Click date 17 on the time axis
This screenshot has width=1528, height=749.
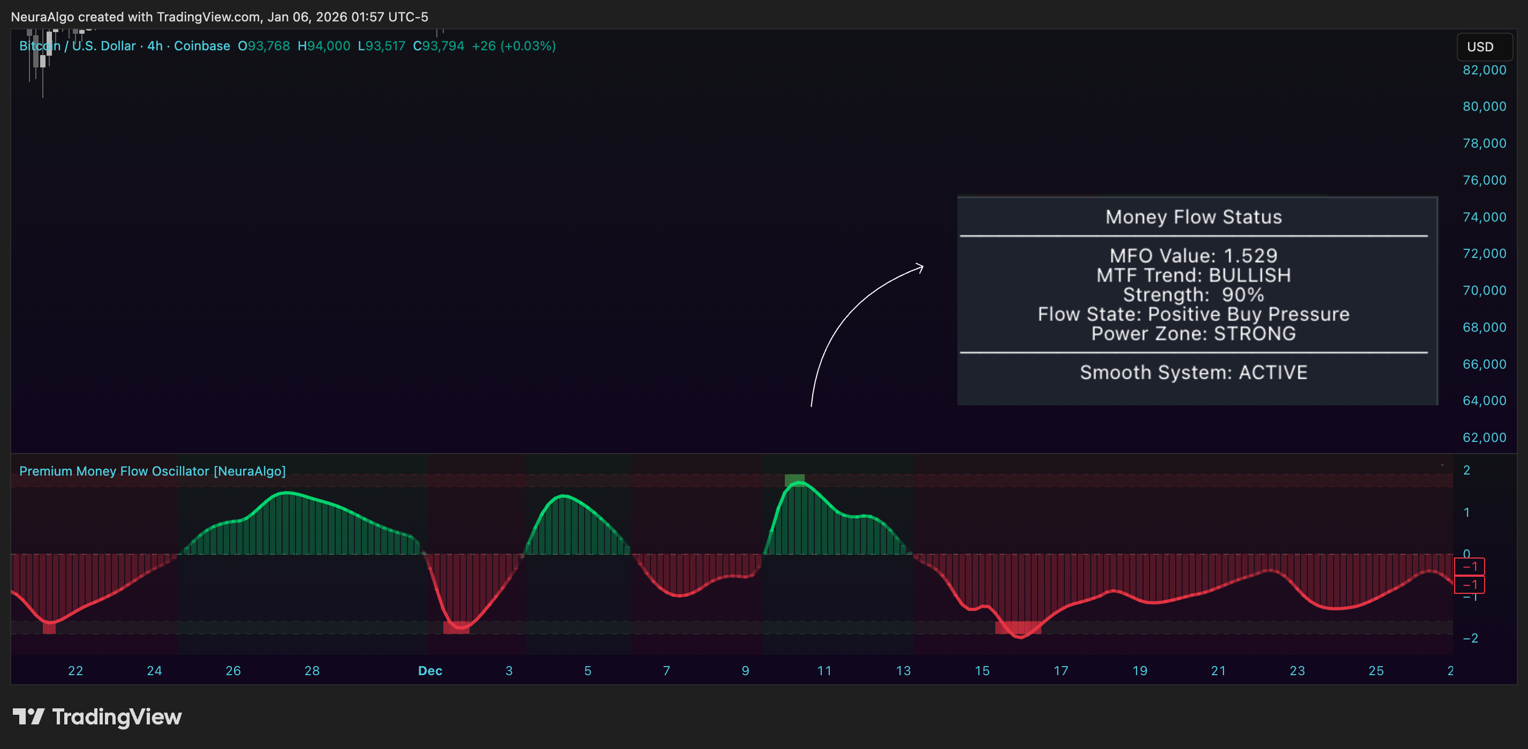pyautogui.click(x=1061, y=671)
